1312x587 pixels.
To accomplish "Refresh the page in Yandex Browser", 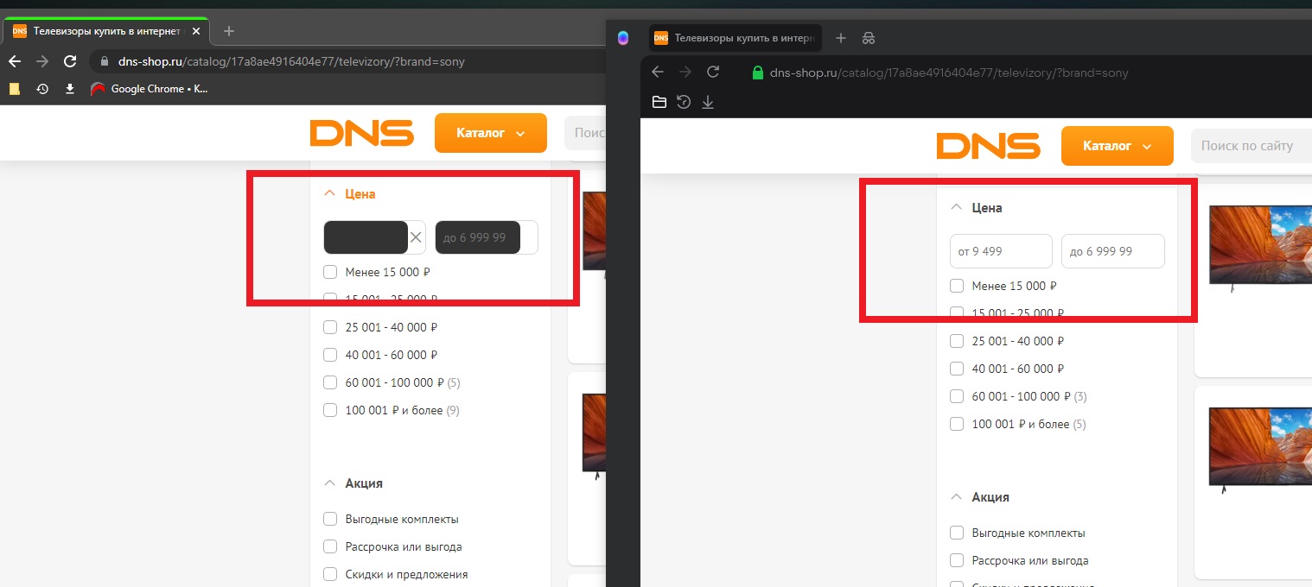I will pyautogui.click(x=713, y=73).
